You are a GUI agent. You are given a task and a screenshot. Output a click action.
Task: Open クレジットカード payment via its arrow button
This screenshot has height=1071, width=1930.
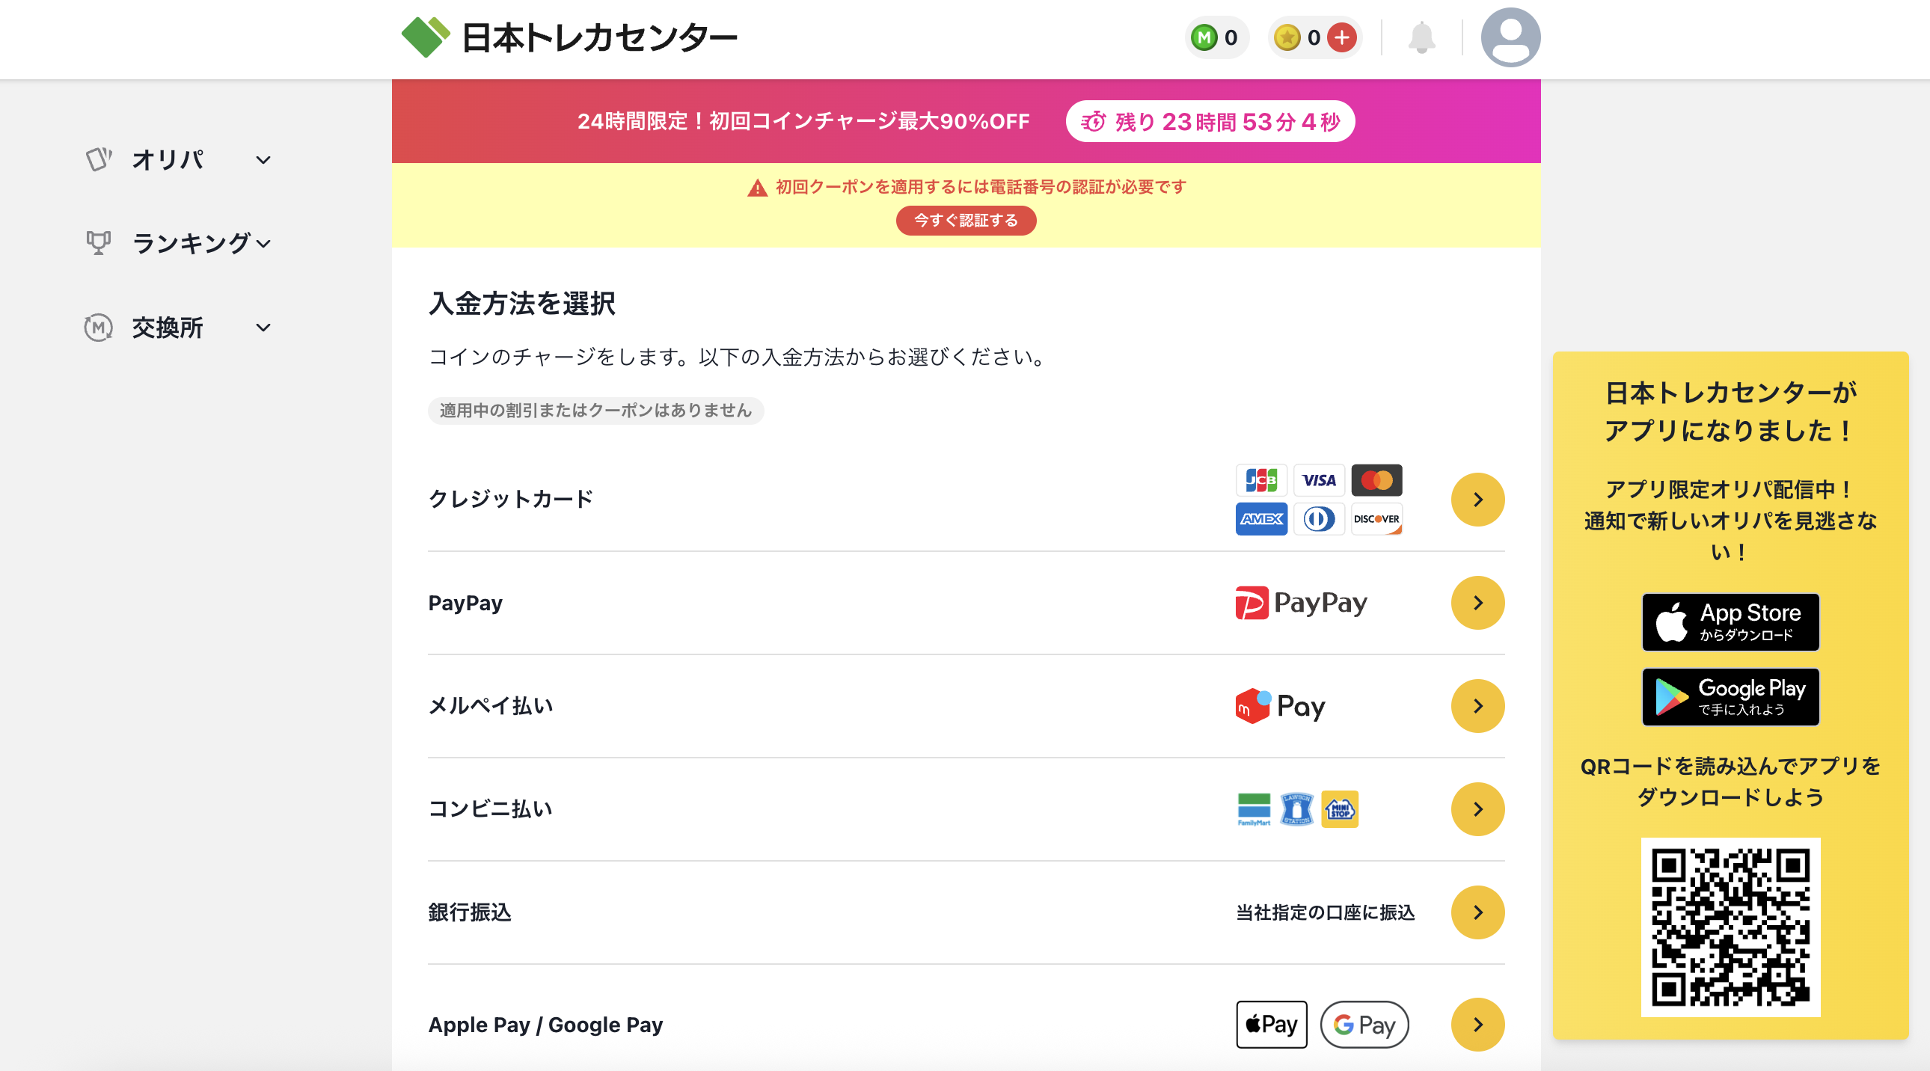(1477, 500)
